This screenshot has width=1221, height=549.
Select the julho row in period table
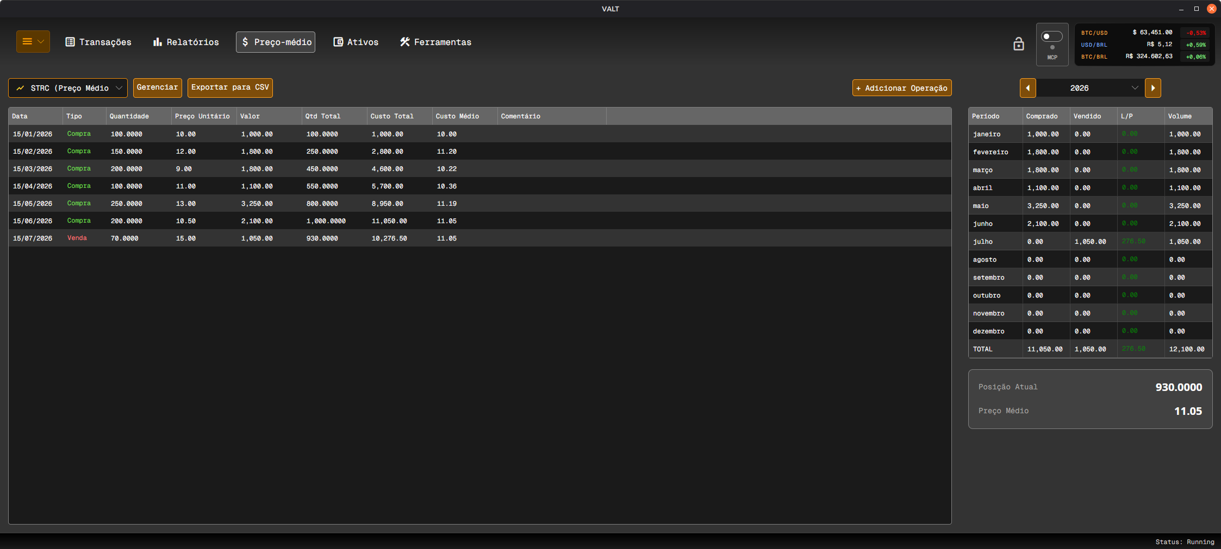[x=1090, y=242]
